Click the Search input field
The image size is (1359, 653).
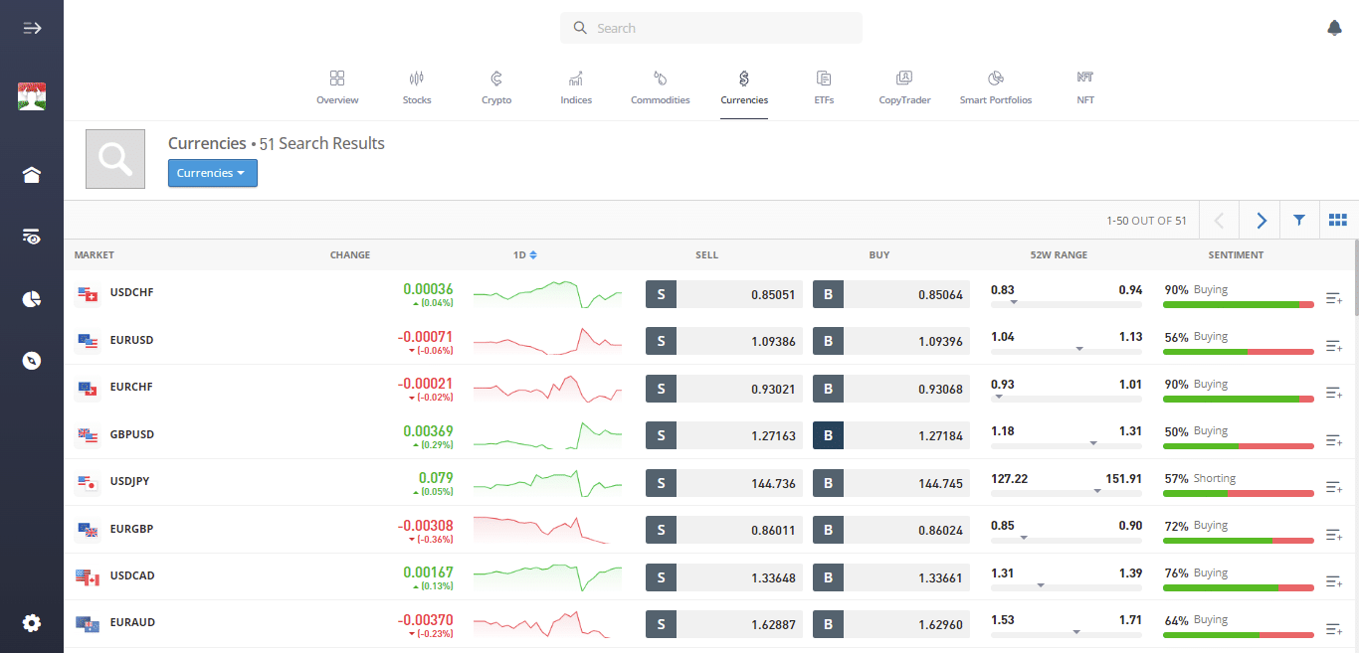(x=710, y=28)
